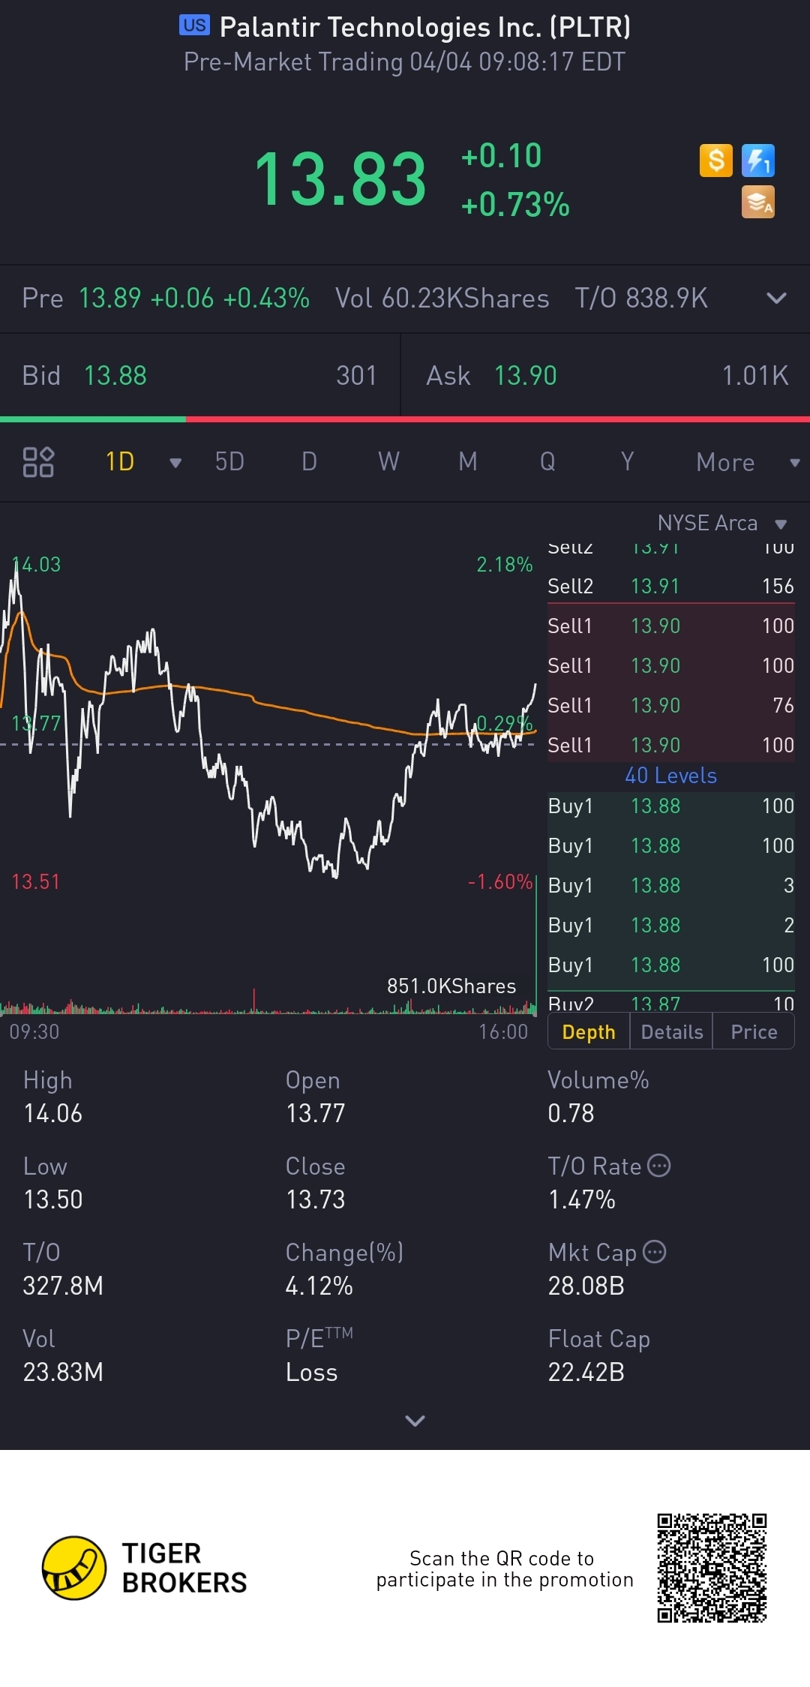Tap the 14.03 chart high label
The height and width of the screenshot is (1687, 810).
pyautogui.click(x=36, y=564)
